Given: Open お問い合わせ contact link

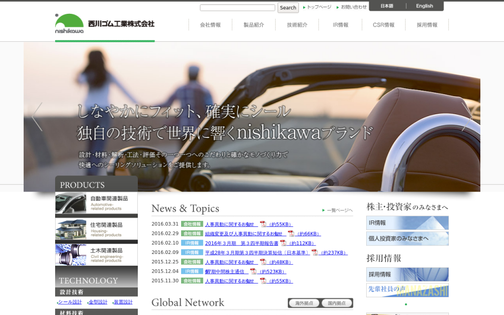Looking at the screenshot, I should point(351,7).
